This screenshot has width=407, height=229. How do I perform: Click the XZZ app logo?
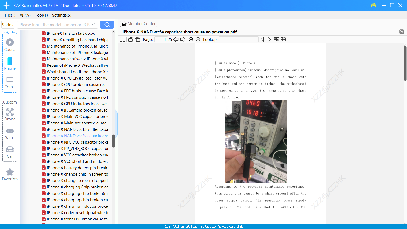click(7, 5)
